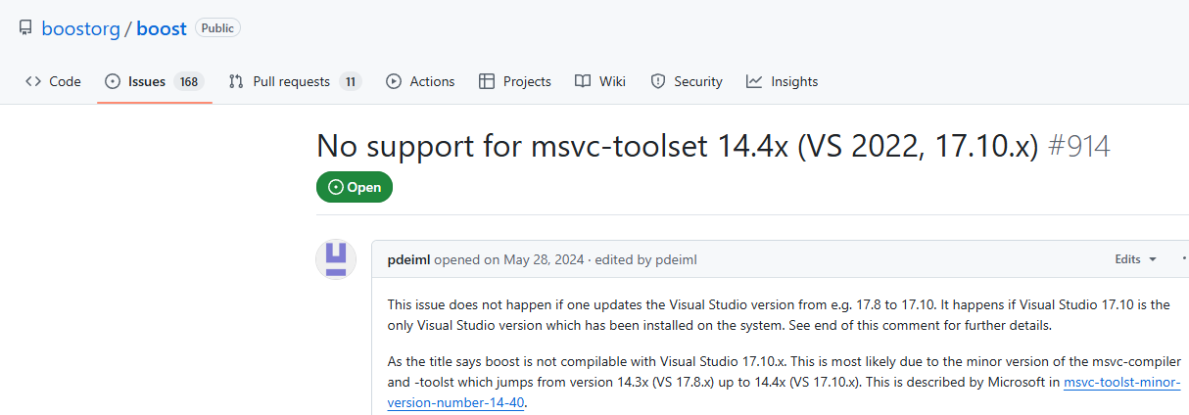This screenshot has height=415, width=1189.
Task: Click the Issues circle-dot icon
Action: click(113, 81)
